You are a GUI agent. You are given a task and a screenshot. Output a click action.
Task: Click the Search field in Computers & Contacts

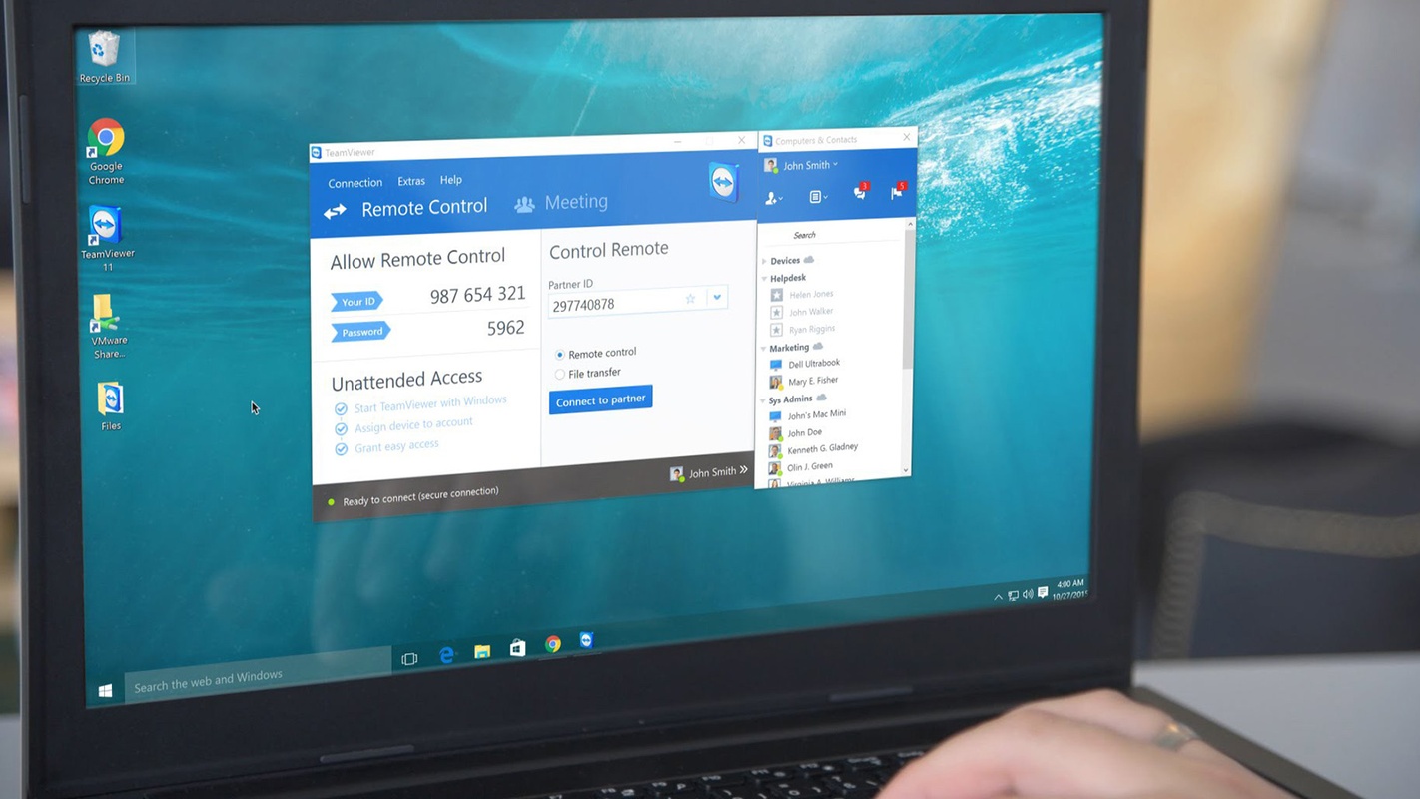point(832,235)
